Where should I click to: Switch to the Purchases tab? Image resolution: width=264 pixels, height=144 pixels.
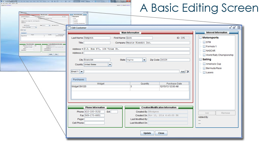(78, 79)
